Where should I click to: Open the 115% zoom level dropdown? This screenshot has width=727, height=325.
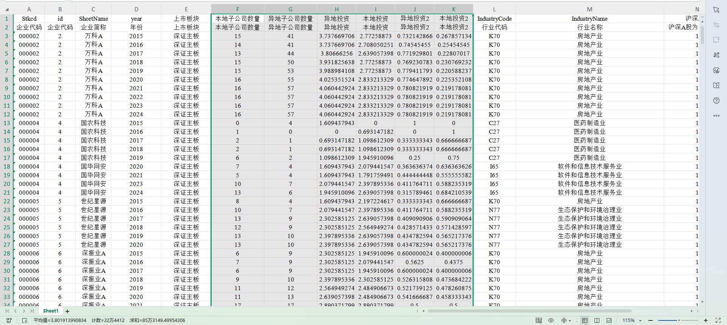640,320
